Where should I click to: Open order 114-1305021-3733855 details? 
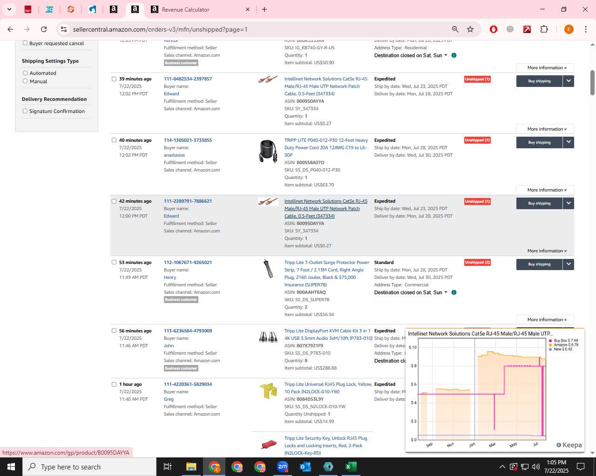click(188, 140)
